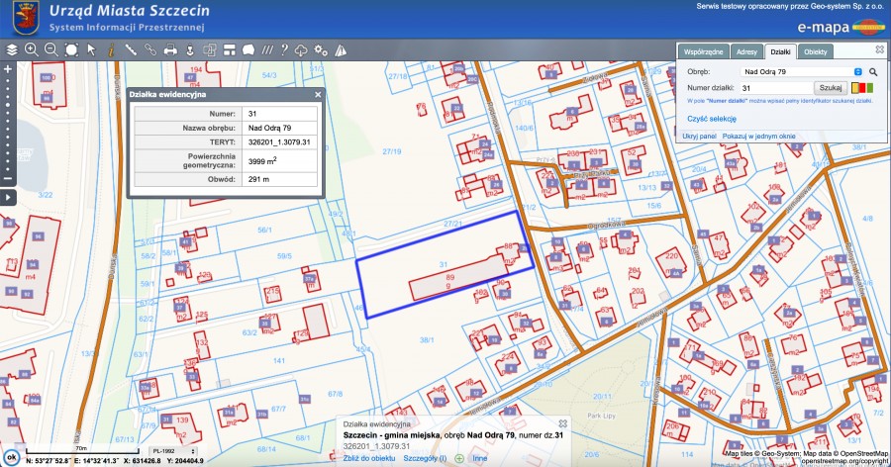
Task: Open the Obręb dropdown Nad Odrą 79
Action: click(x=800, y=72)
